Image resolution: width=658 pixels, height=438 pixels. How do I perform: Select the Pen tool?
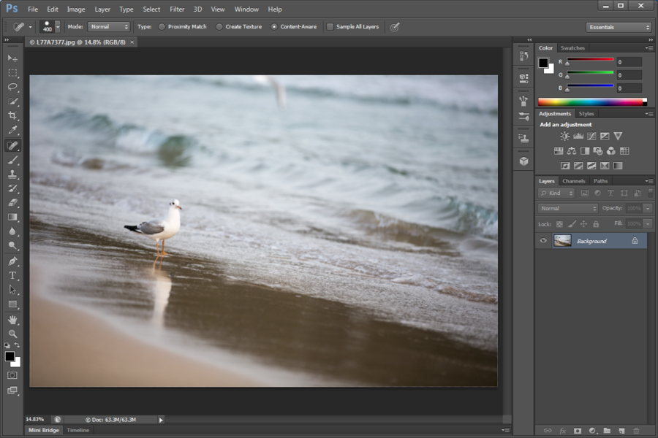pyautogui.click(x=12, y=261)
